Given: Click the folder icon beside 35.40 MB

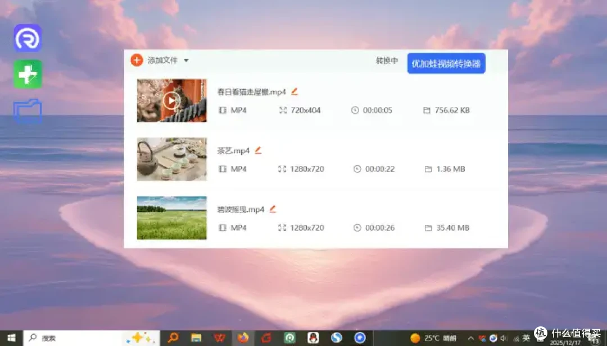Looking at the screenshot, I should pyautogui.click(x=428, y=228).
